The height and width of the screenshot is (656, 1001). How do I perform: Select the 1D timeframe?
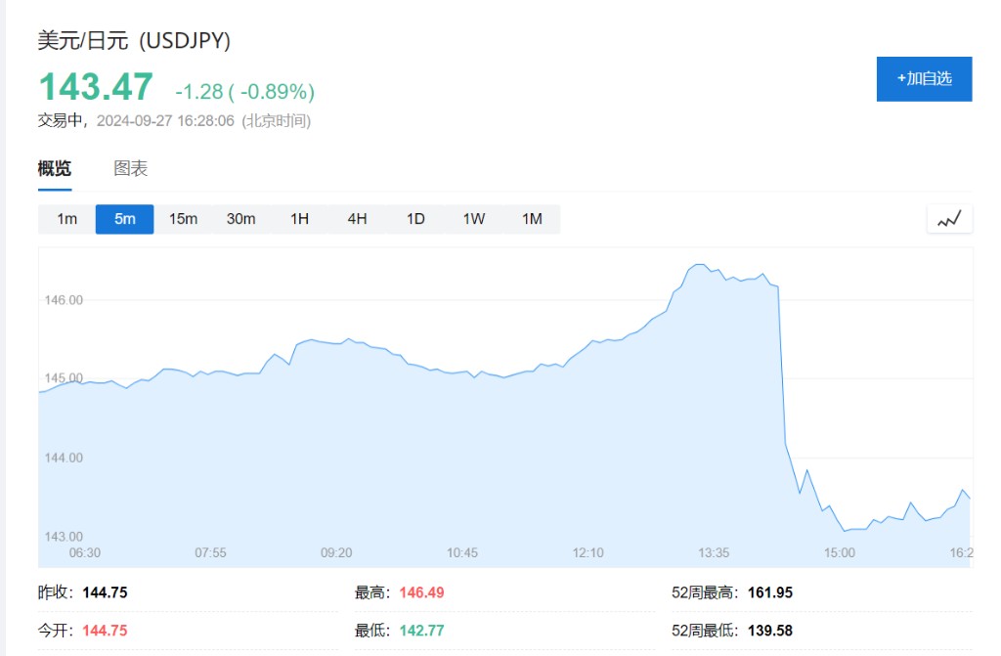click(415, 219)
